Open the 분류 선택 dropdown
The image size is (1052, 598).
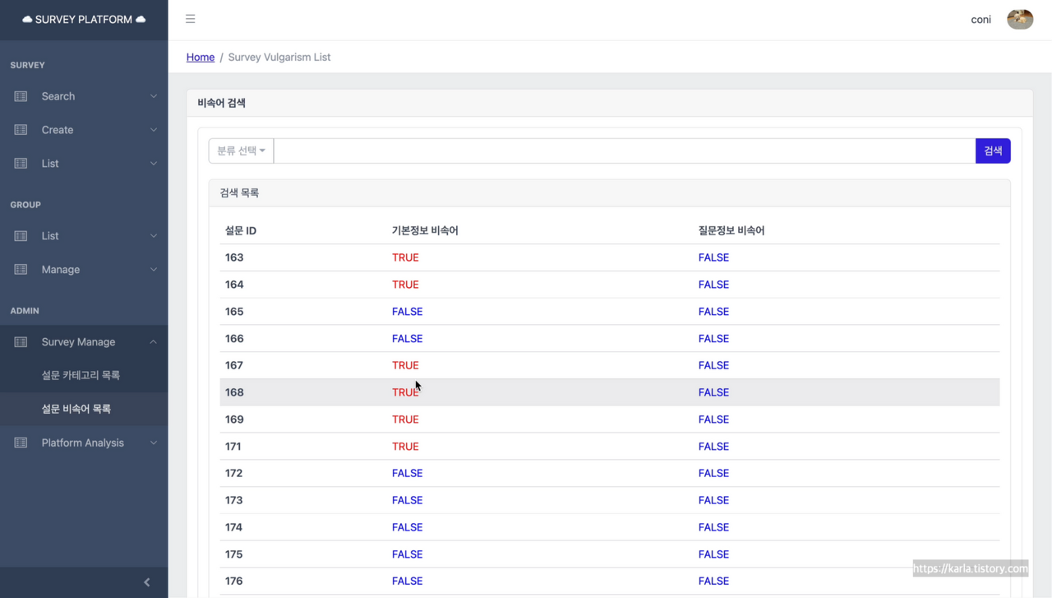240,151
